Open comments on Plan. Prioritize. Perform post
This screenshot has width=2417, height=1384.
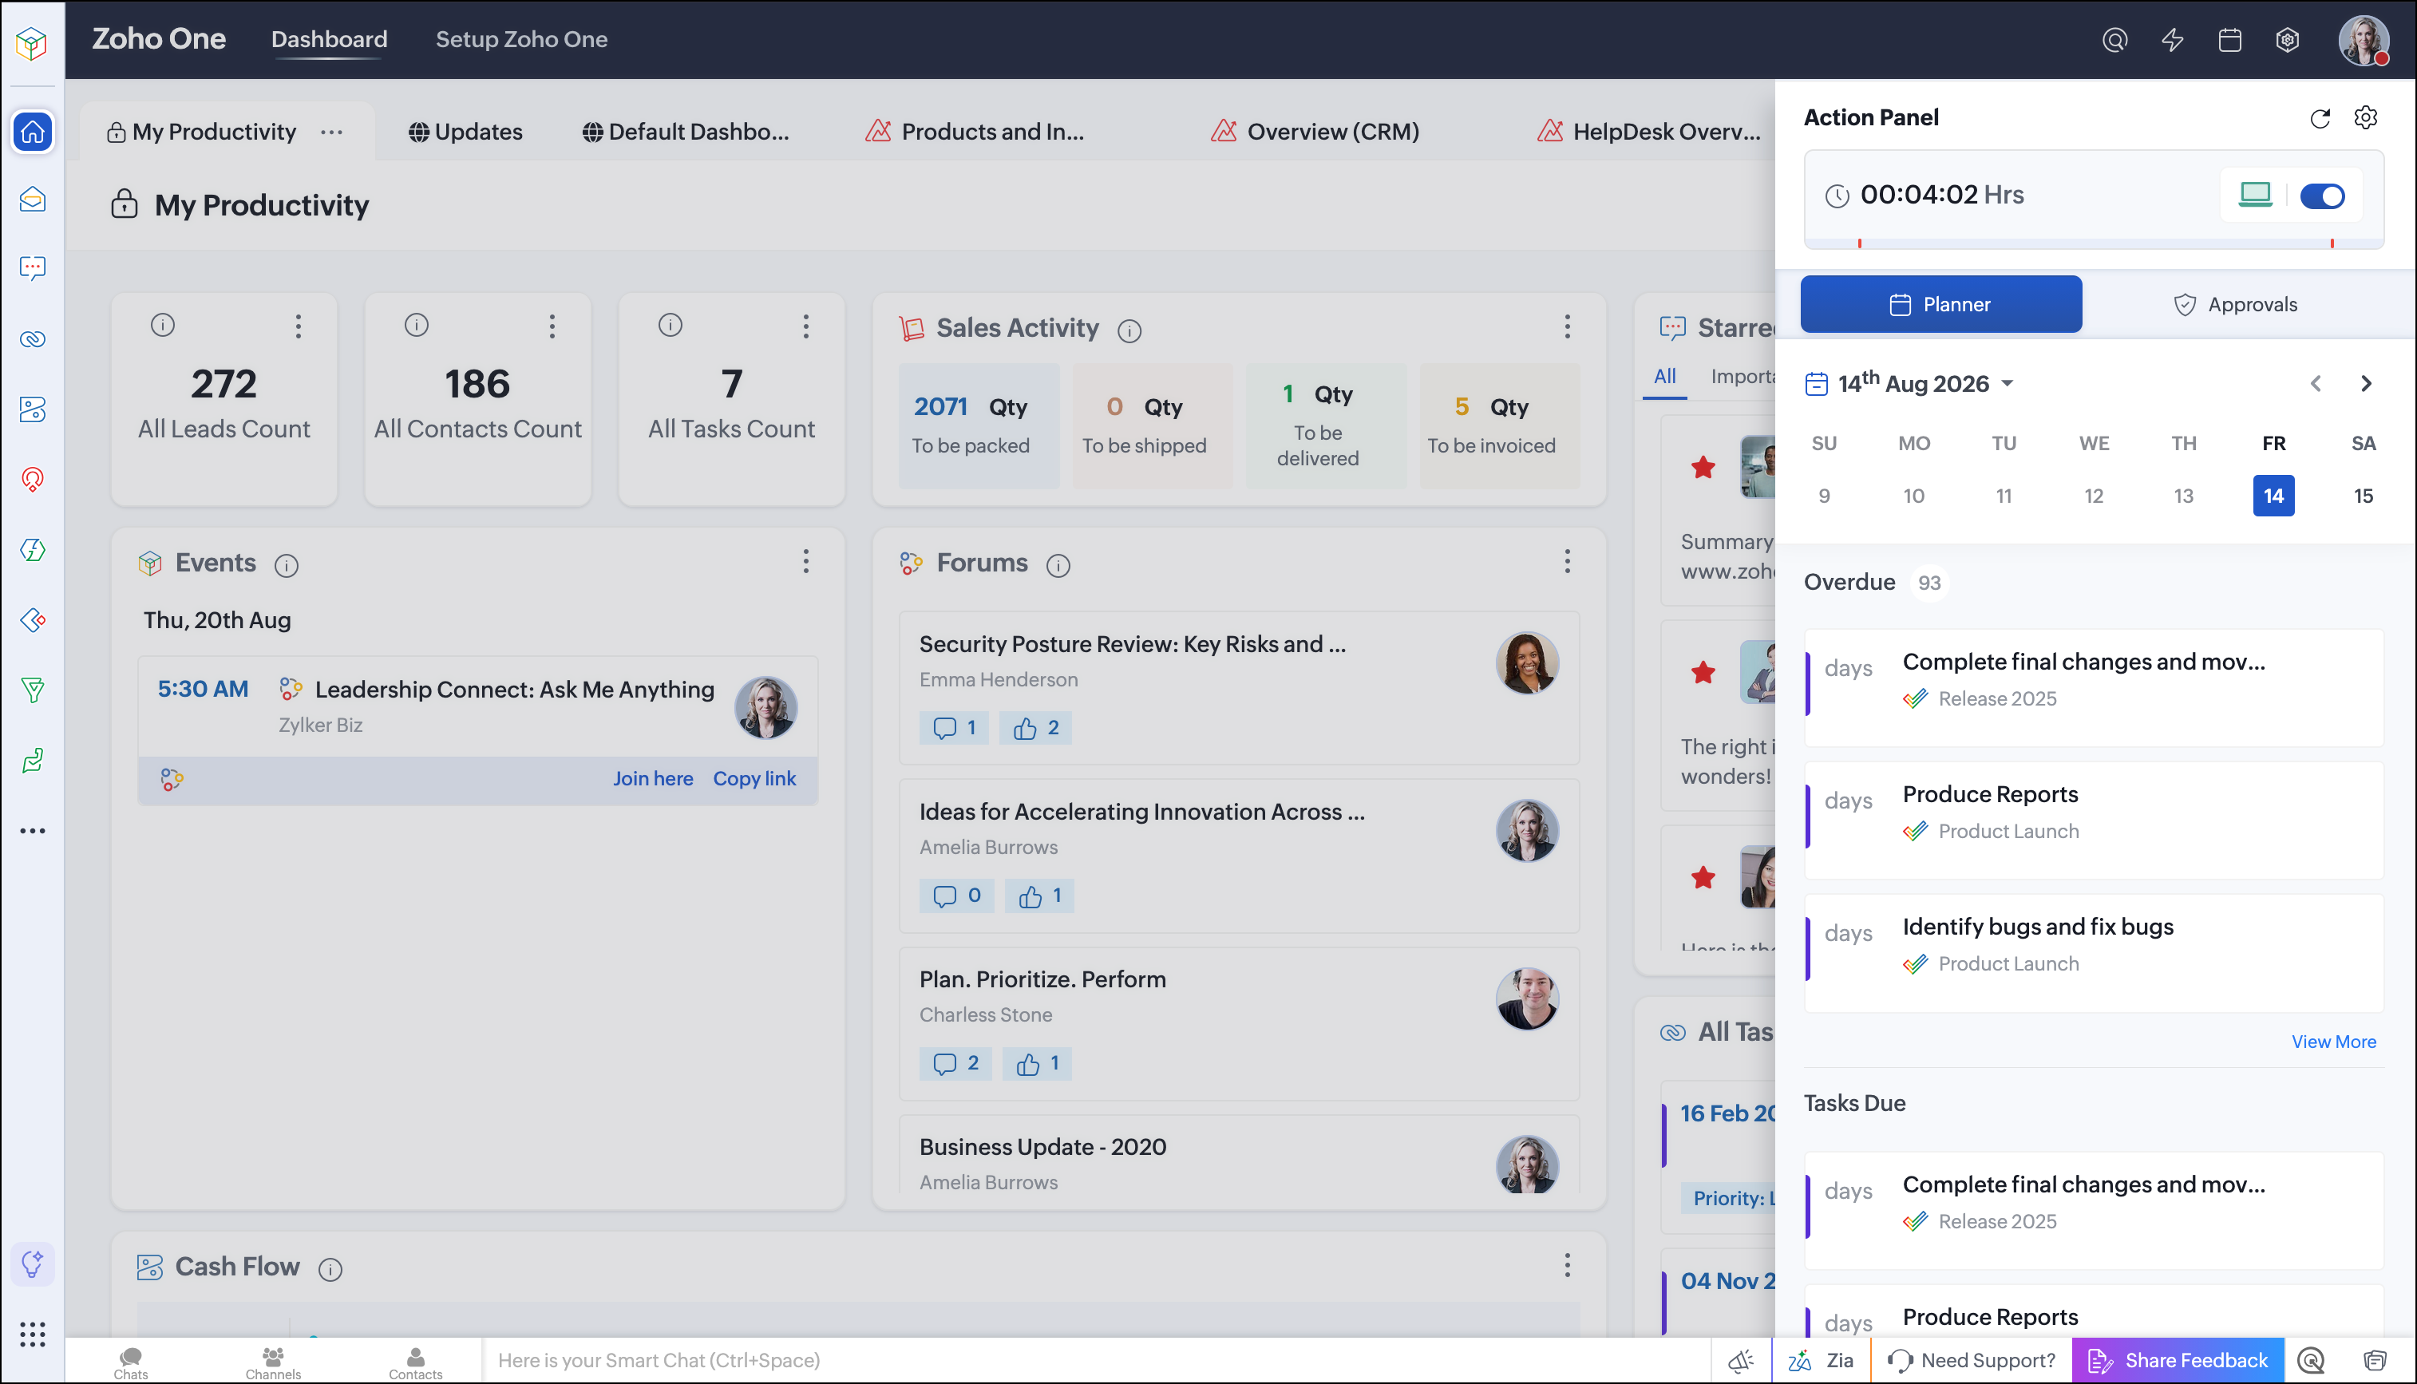(x=955, y=1064)
